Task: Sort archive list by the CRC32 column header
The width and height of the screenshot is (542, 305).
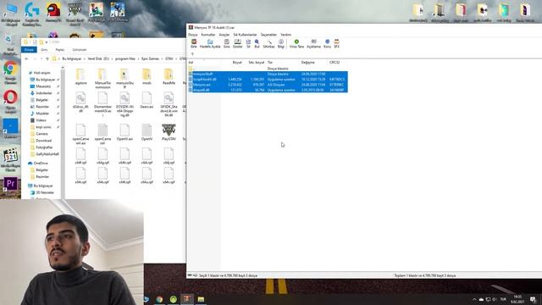Action: (335, 63)
